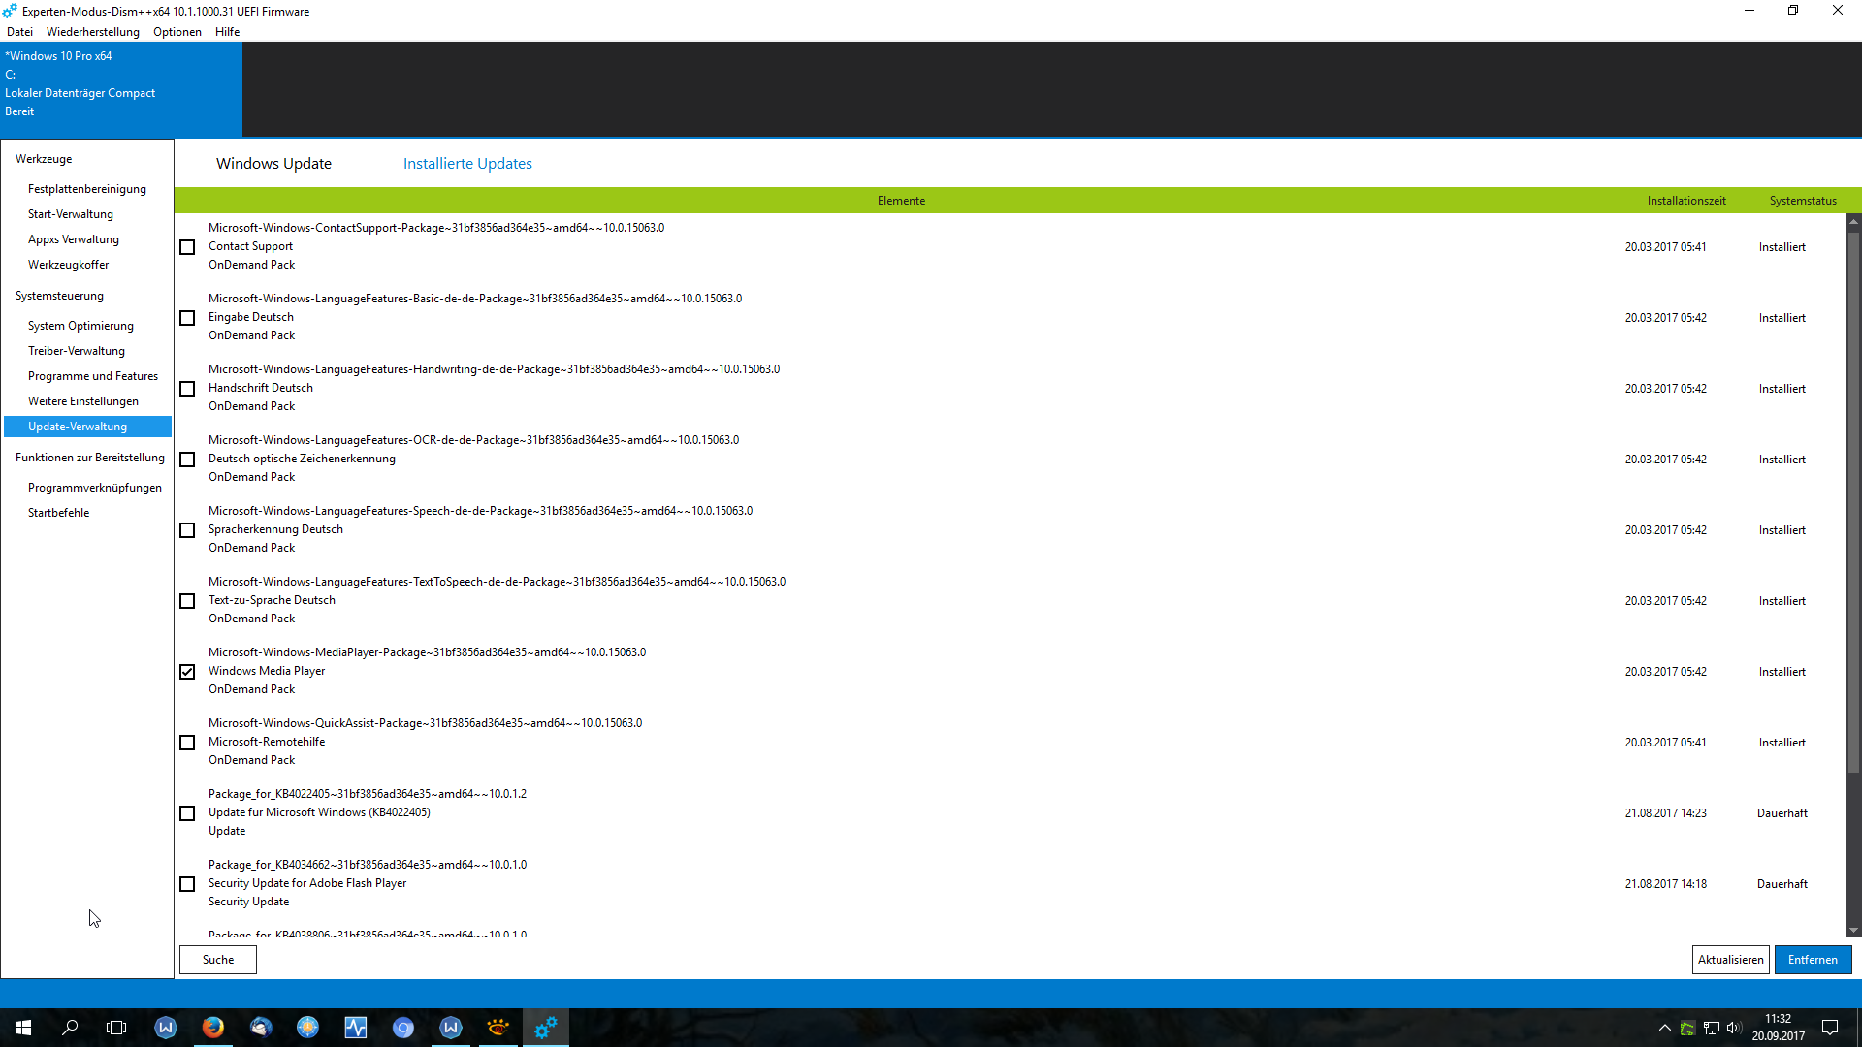Launch XnView eye icon in taskbar
This screenshot has width=1862, height=1047.
coord(498,1028)
